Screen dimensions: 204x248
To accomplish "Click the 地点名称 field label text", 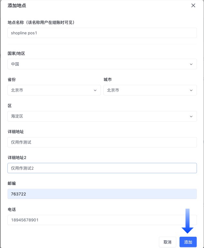I will coord(41,22).
